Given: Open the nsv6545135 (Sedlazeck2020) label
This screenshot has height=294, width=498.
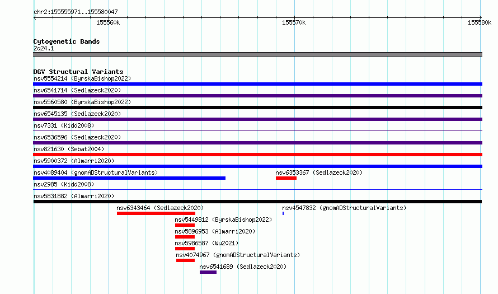Looking at the screenshot, I should [77, 114].
